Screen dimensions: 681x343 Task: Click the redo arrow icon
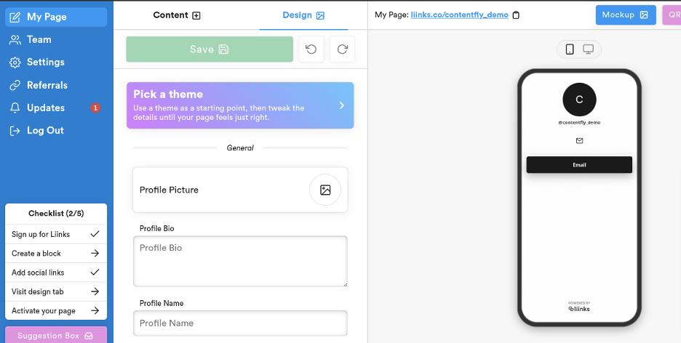[342, 49]
